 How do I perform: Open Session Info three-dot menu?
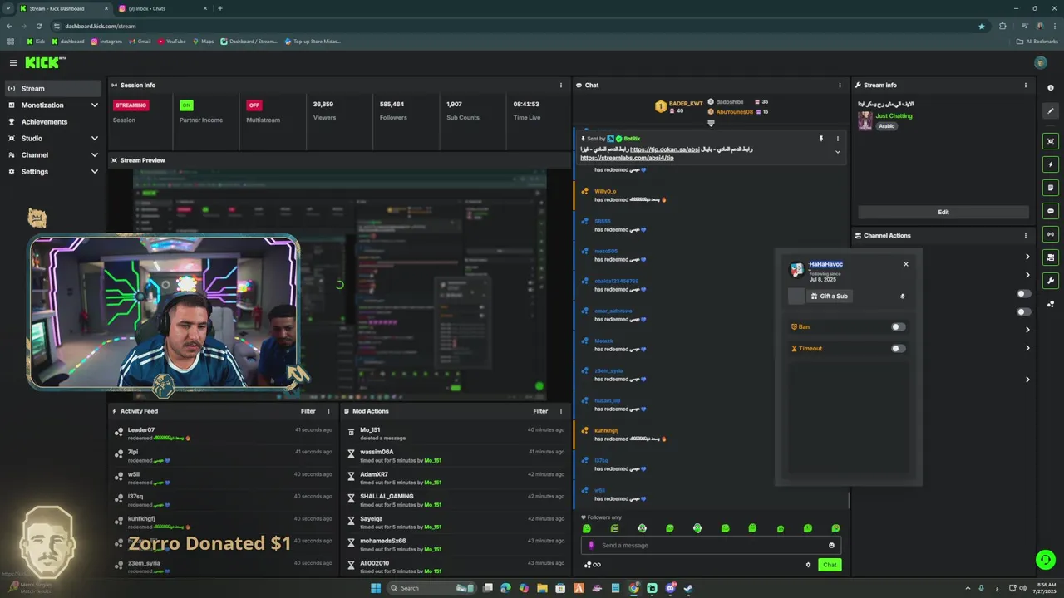coord(560,85)
